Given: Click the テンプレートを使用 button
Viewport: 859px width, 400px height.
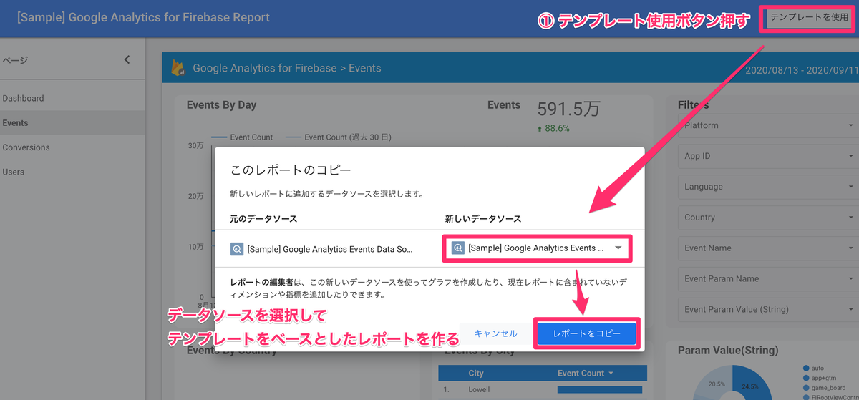Looking at the screenshot, I should [x=808, y=18].
